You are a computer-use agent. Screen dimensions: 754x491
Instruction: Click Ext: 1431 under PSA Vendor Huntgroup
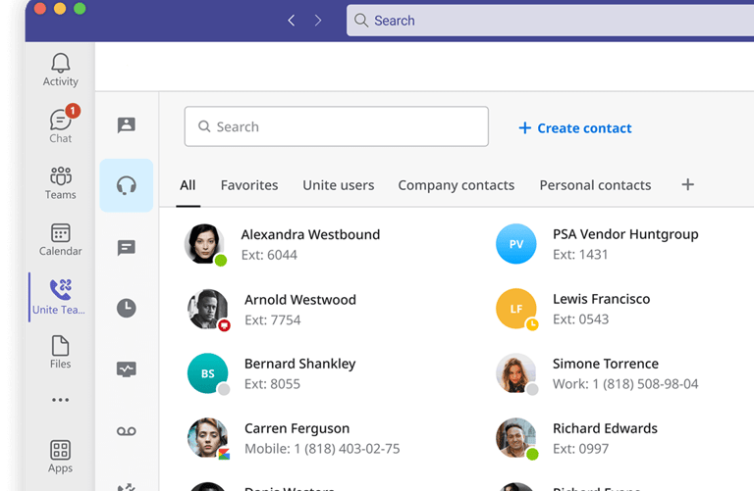pyautogui.click(x=580, y=255)
